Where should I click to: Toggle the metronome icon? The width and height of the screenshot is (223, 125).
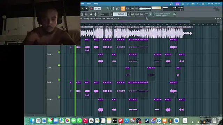(137, 9)
